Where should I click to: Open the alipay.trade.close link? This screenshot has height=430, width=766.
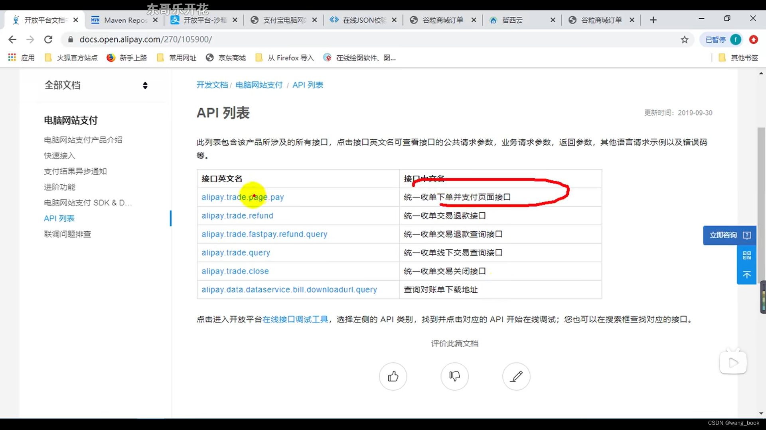(235, 271)
